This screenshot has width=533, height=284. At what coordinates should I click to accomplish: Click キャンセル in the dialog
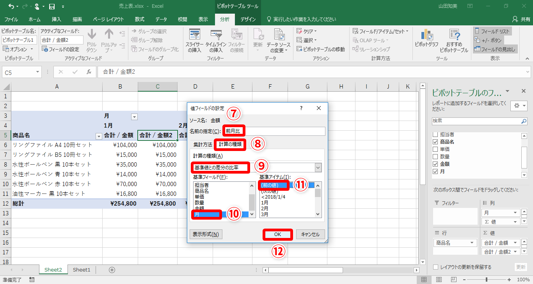[x=310, y=234]
